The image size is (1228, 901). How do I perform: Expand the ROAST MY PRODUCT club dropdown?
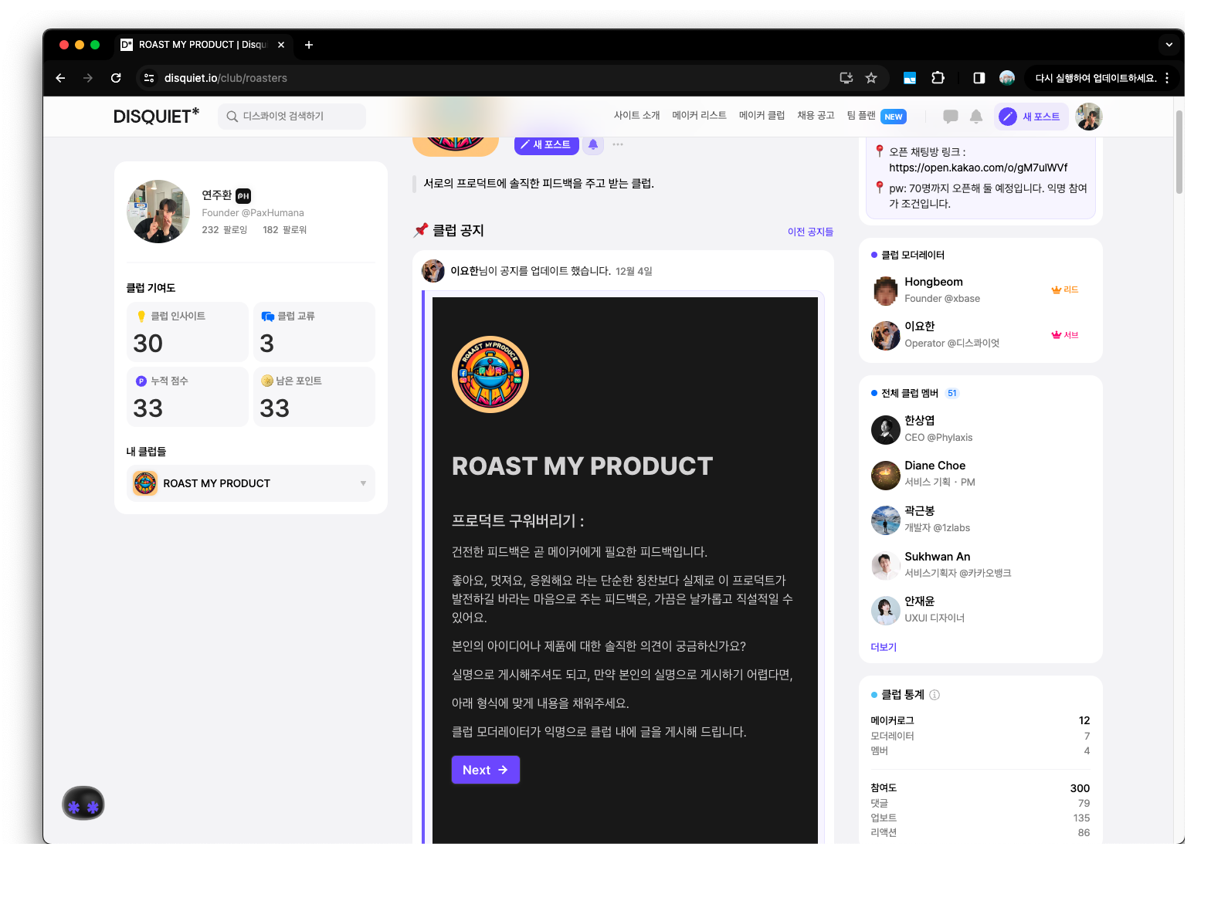click(251, 483)
